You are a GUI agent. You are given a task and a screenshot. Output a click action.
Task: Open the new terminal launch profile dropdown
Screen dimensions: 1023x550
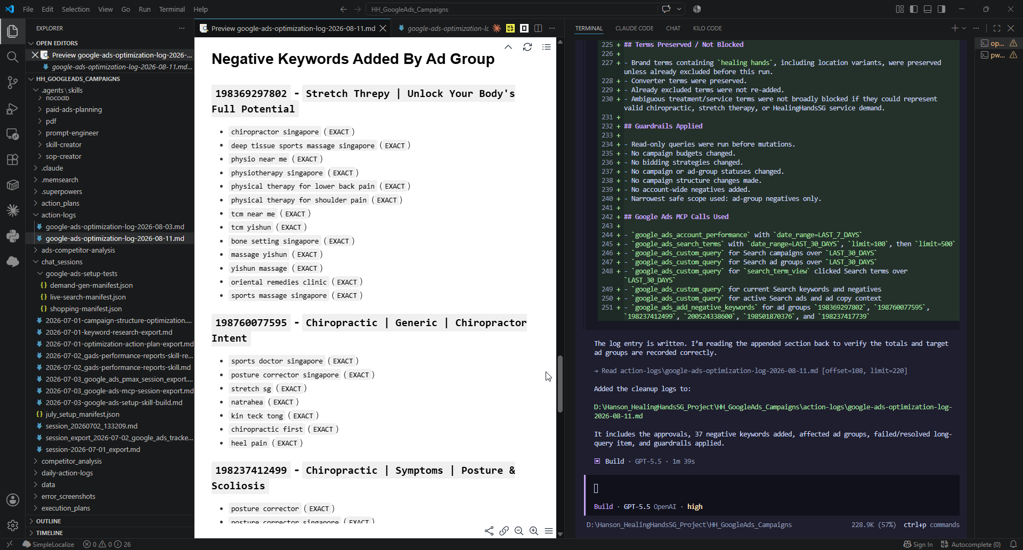coord(964,28)
